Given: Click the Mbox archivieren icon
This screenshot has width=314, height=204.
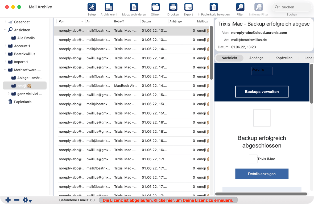Looking at the screenshot, I should [x=134, y=7].
